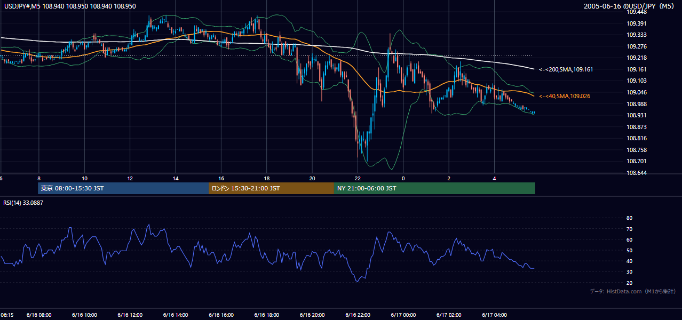Click the time axis label 6/16 08:00
682x320 pixels.
pyautogui.click(x=39, y=315)
